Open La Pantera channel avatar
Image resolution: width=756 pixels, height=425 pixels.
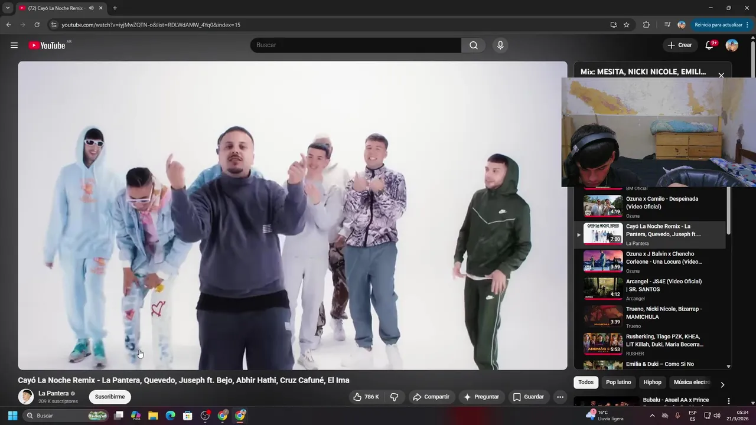26,397
